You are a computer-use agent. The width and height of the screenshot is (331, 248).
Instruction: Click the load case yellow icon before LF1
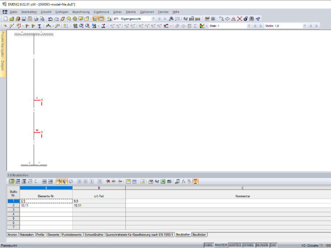pos(109,19)
